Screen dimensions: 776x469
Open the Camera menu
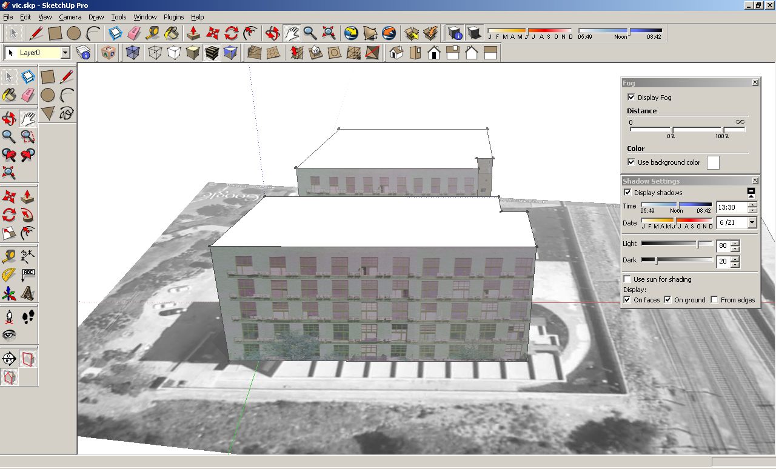tap(70, 17)
